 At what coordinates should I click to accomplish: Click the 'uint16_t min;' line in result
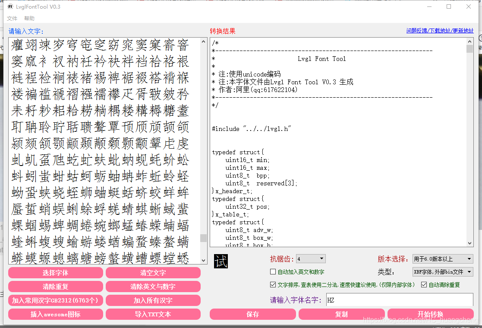pyautogui.click(x=247, y=160)
